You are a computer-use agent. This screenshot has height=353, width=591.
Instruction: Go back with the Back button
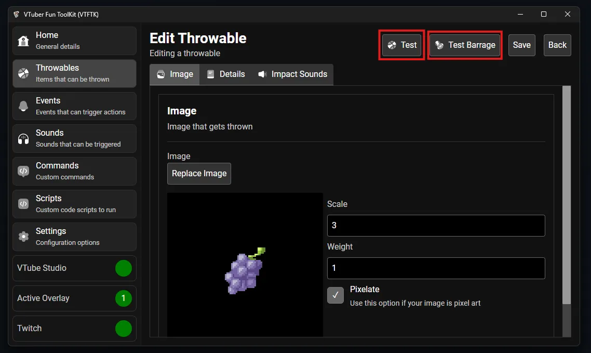[557, 45]
